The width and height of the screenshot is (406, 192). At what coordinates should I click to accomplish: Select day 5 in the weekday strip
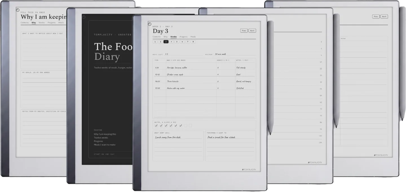point(177,42)
